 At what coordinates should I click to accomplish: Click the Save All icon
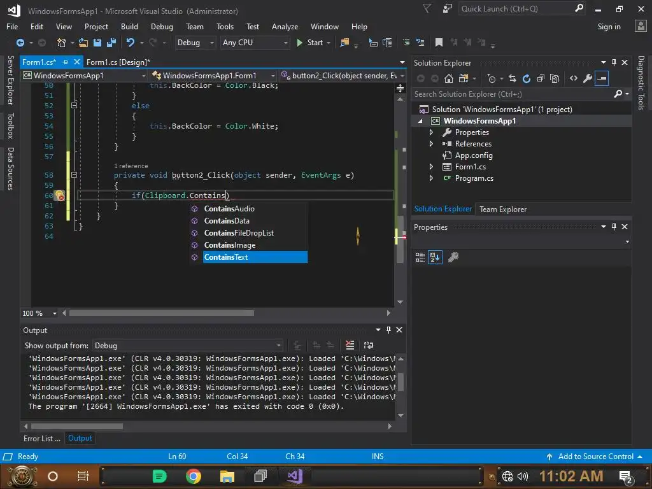pyautogui.click(x=111, y=43)
